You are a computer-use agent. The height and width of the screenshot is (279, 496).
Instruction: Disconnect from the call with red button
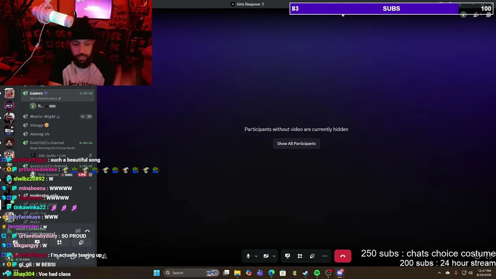coord(343,256)
